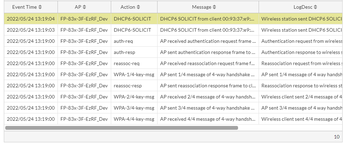Click the AP column sort arrows
344x143 pixels.
(x=84, y=7)
